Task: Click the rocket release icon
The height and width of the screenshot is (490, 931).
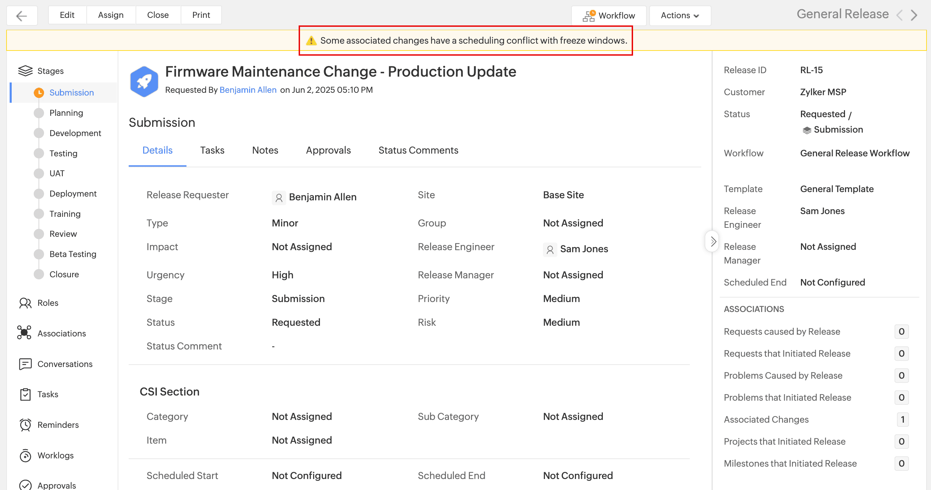Action: click(144, 81)
